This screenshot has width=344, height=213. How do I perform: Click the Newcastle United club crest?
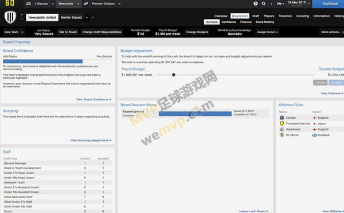pyautogui.click(x=10, y=17)
